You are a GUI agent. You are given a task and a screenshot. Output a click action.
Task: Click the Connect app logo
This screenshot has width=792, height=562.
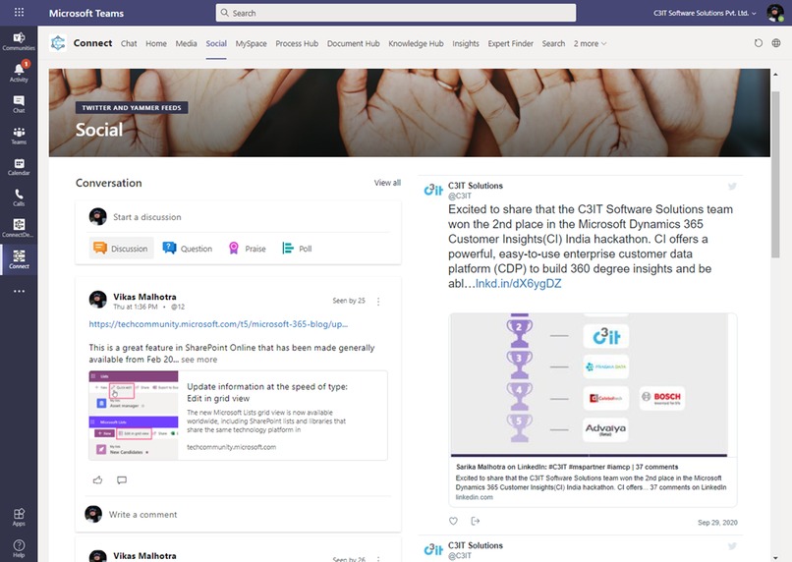[58, 43]
